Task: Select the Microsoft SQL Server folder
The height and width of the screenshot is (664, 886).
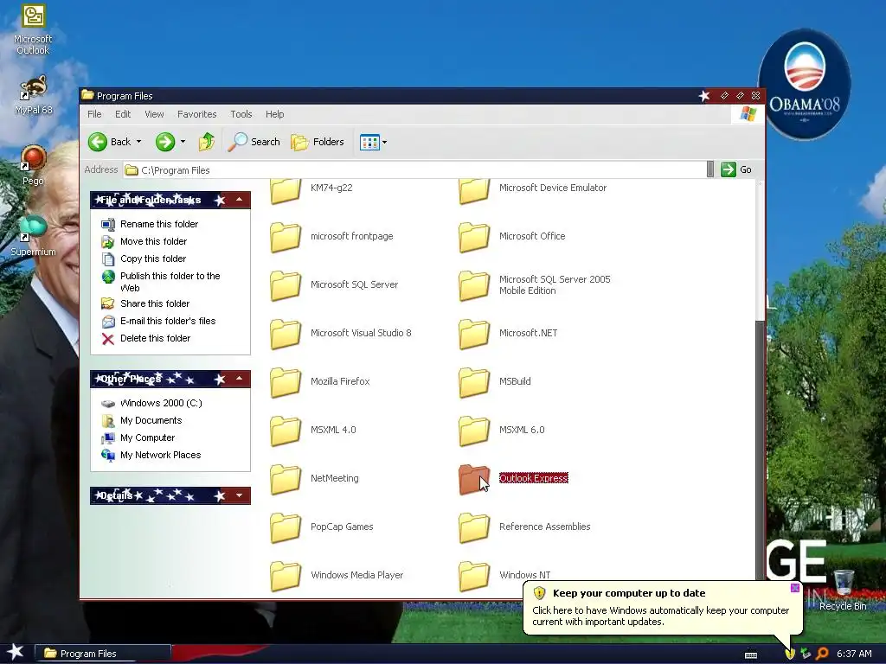Action: click(334, 284)
